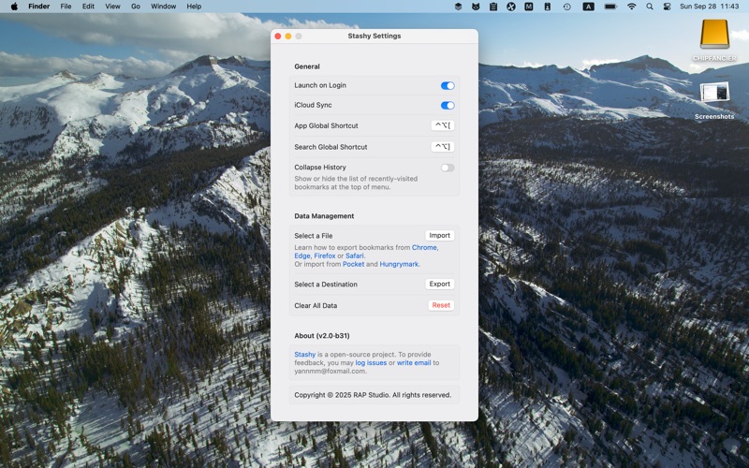The image size is (749, 468).
Task: Click the battery status icon
Action: (x=610, y=7)
